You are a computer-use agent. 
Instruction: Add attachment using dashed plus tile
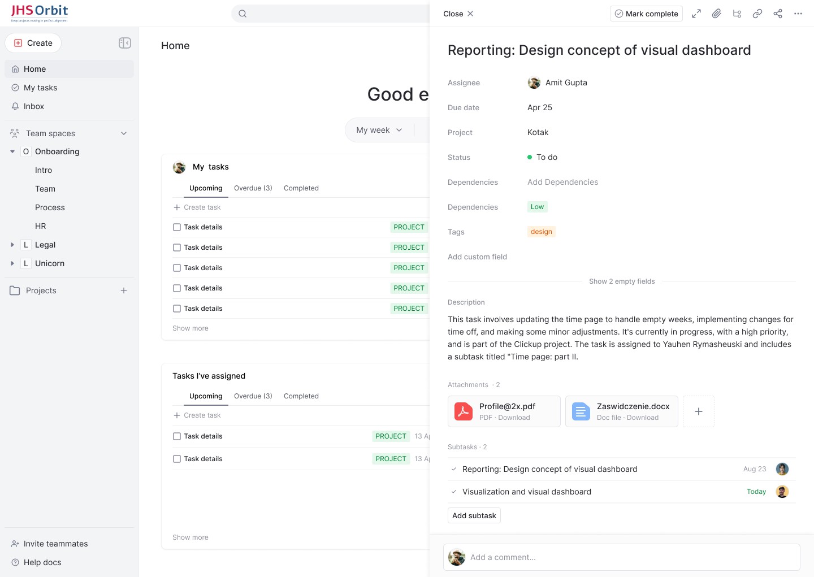click(699, 411)
